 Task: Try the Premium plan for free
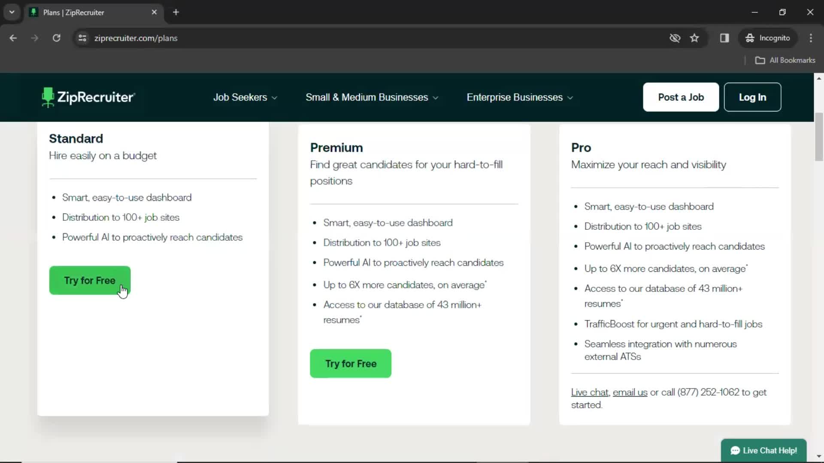(351, 364)
